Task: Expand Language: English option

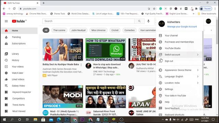Action: click(179, 77)
